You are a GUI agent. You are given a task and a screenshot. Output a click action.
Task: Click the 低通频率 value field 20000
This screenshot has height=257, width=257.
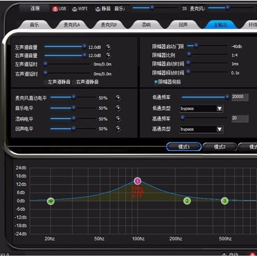pos(240,97)
